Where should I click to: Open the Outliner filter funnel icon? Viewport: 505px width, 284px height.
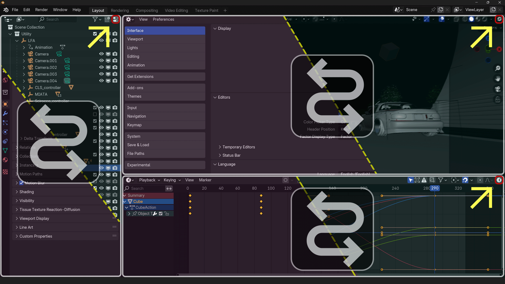95,19
